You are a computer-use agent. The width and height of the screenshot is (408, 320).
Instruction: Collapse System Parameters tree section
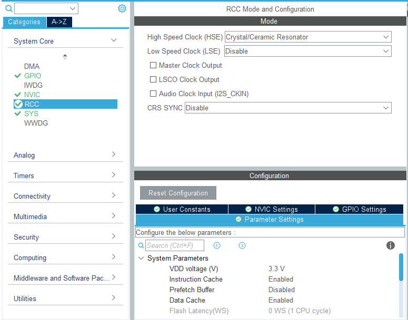click(x=141, y=258)
